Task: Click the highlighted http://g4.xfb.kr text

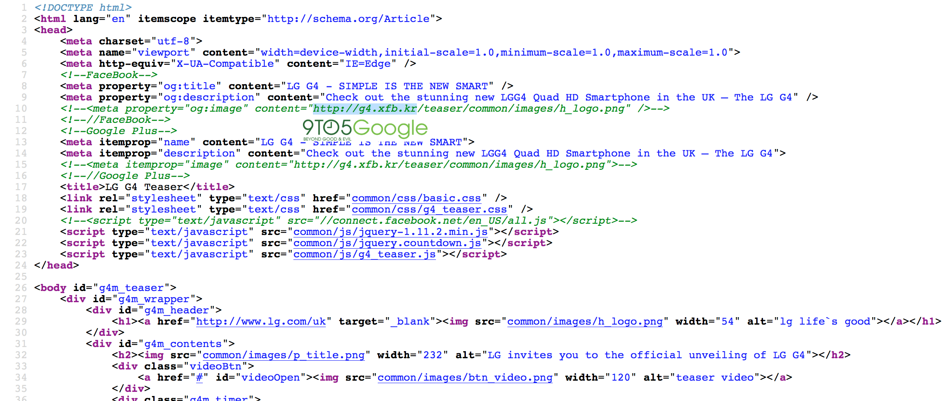Action: pos(364,109)
